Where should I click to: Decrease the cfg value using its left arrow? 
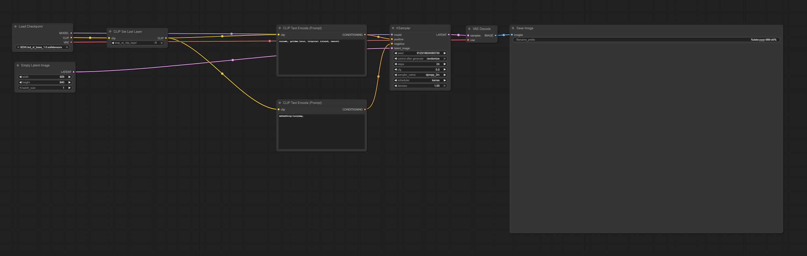point(396,70)
